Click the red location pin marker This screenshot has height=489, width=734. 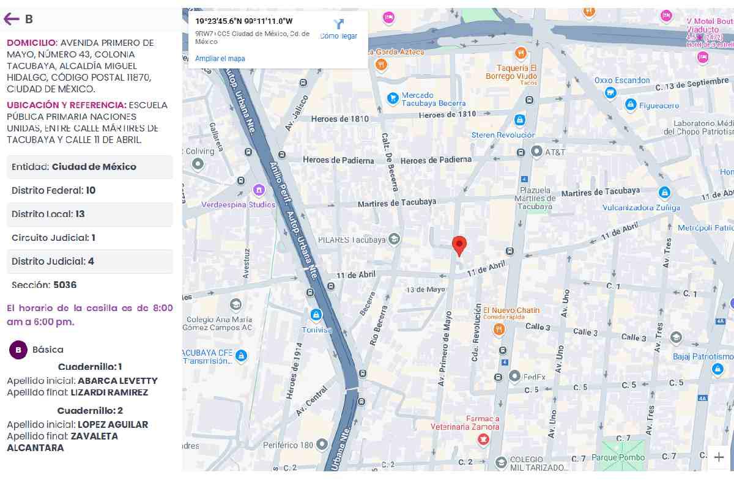coord(459,245)
